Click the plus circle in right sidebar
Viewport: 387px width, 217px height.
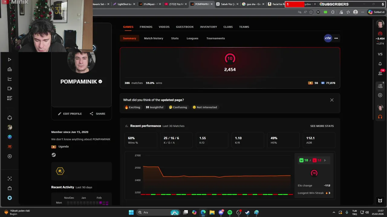(380, 95)
